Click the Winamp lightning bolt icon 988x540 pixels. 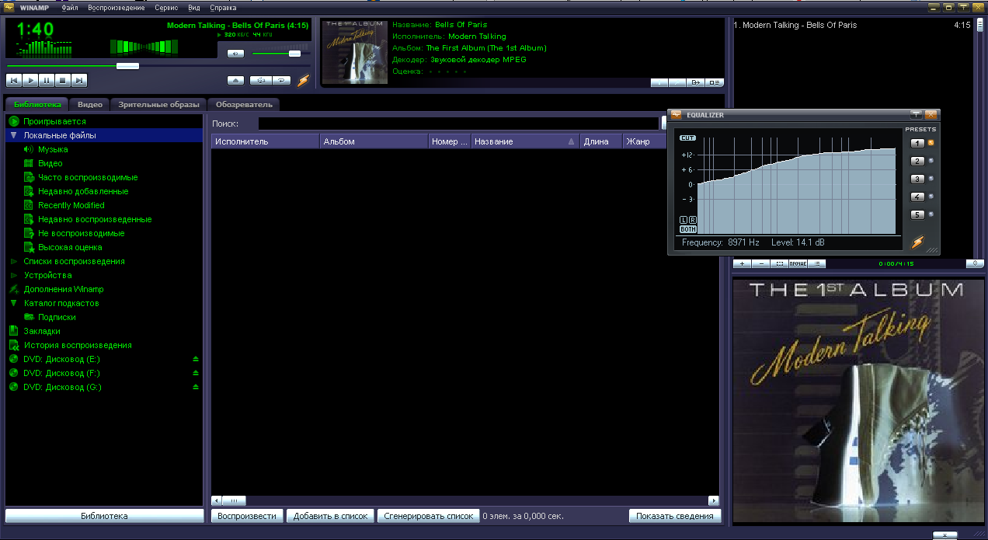pyautogui.click(x=303, y=80)
